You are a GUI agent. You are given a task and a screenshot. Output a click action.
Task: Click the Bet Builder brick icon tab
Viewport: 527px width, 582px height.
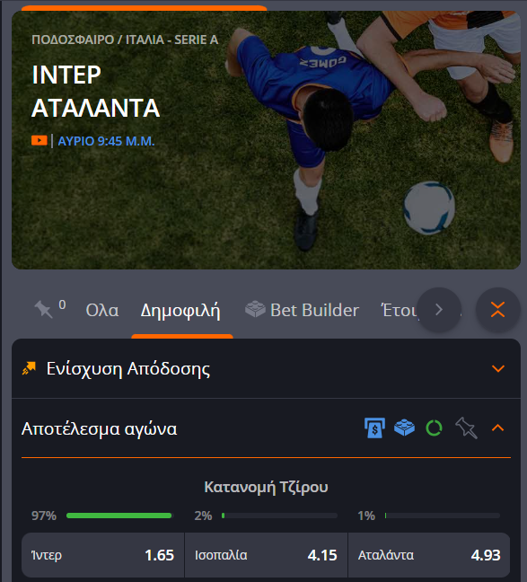coord(302,310)
